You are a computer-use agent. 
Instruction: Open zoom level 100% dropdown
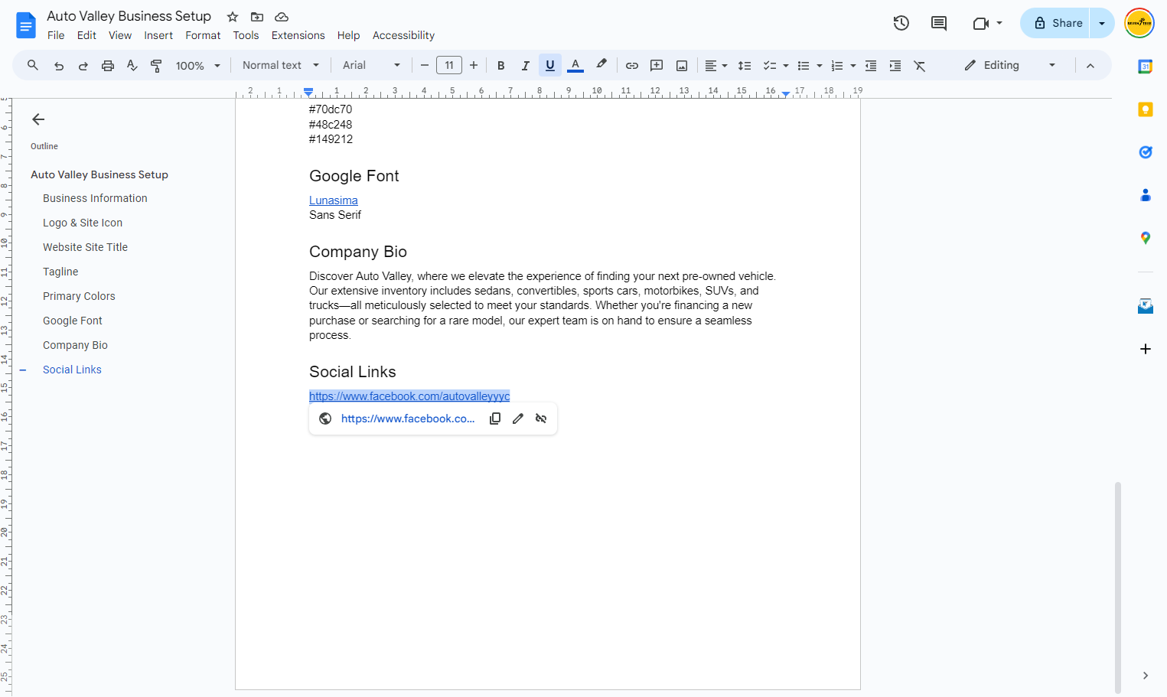tap(197, 66)
